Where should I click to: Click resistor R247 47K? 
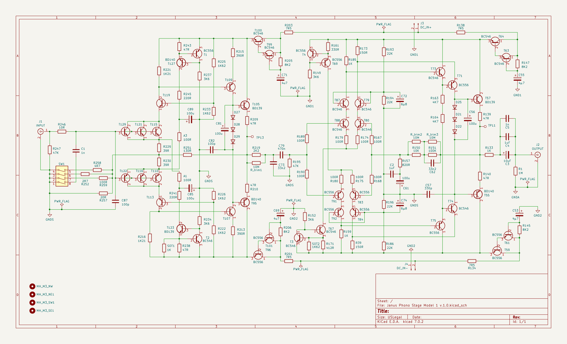click(50, 150)
